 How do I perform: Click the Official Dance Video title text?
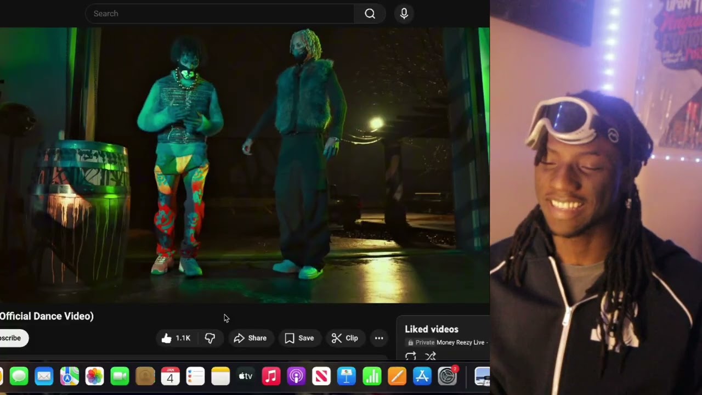pyautogui.click(x=47, y=316)
